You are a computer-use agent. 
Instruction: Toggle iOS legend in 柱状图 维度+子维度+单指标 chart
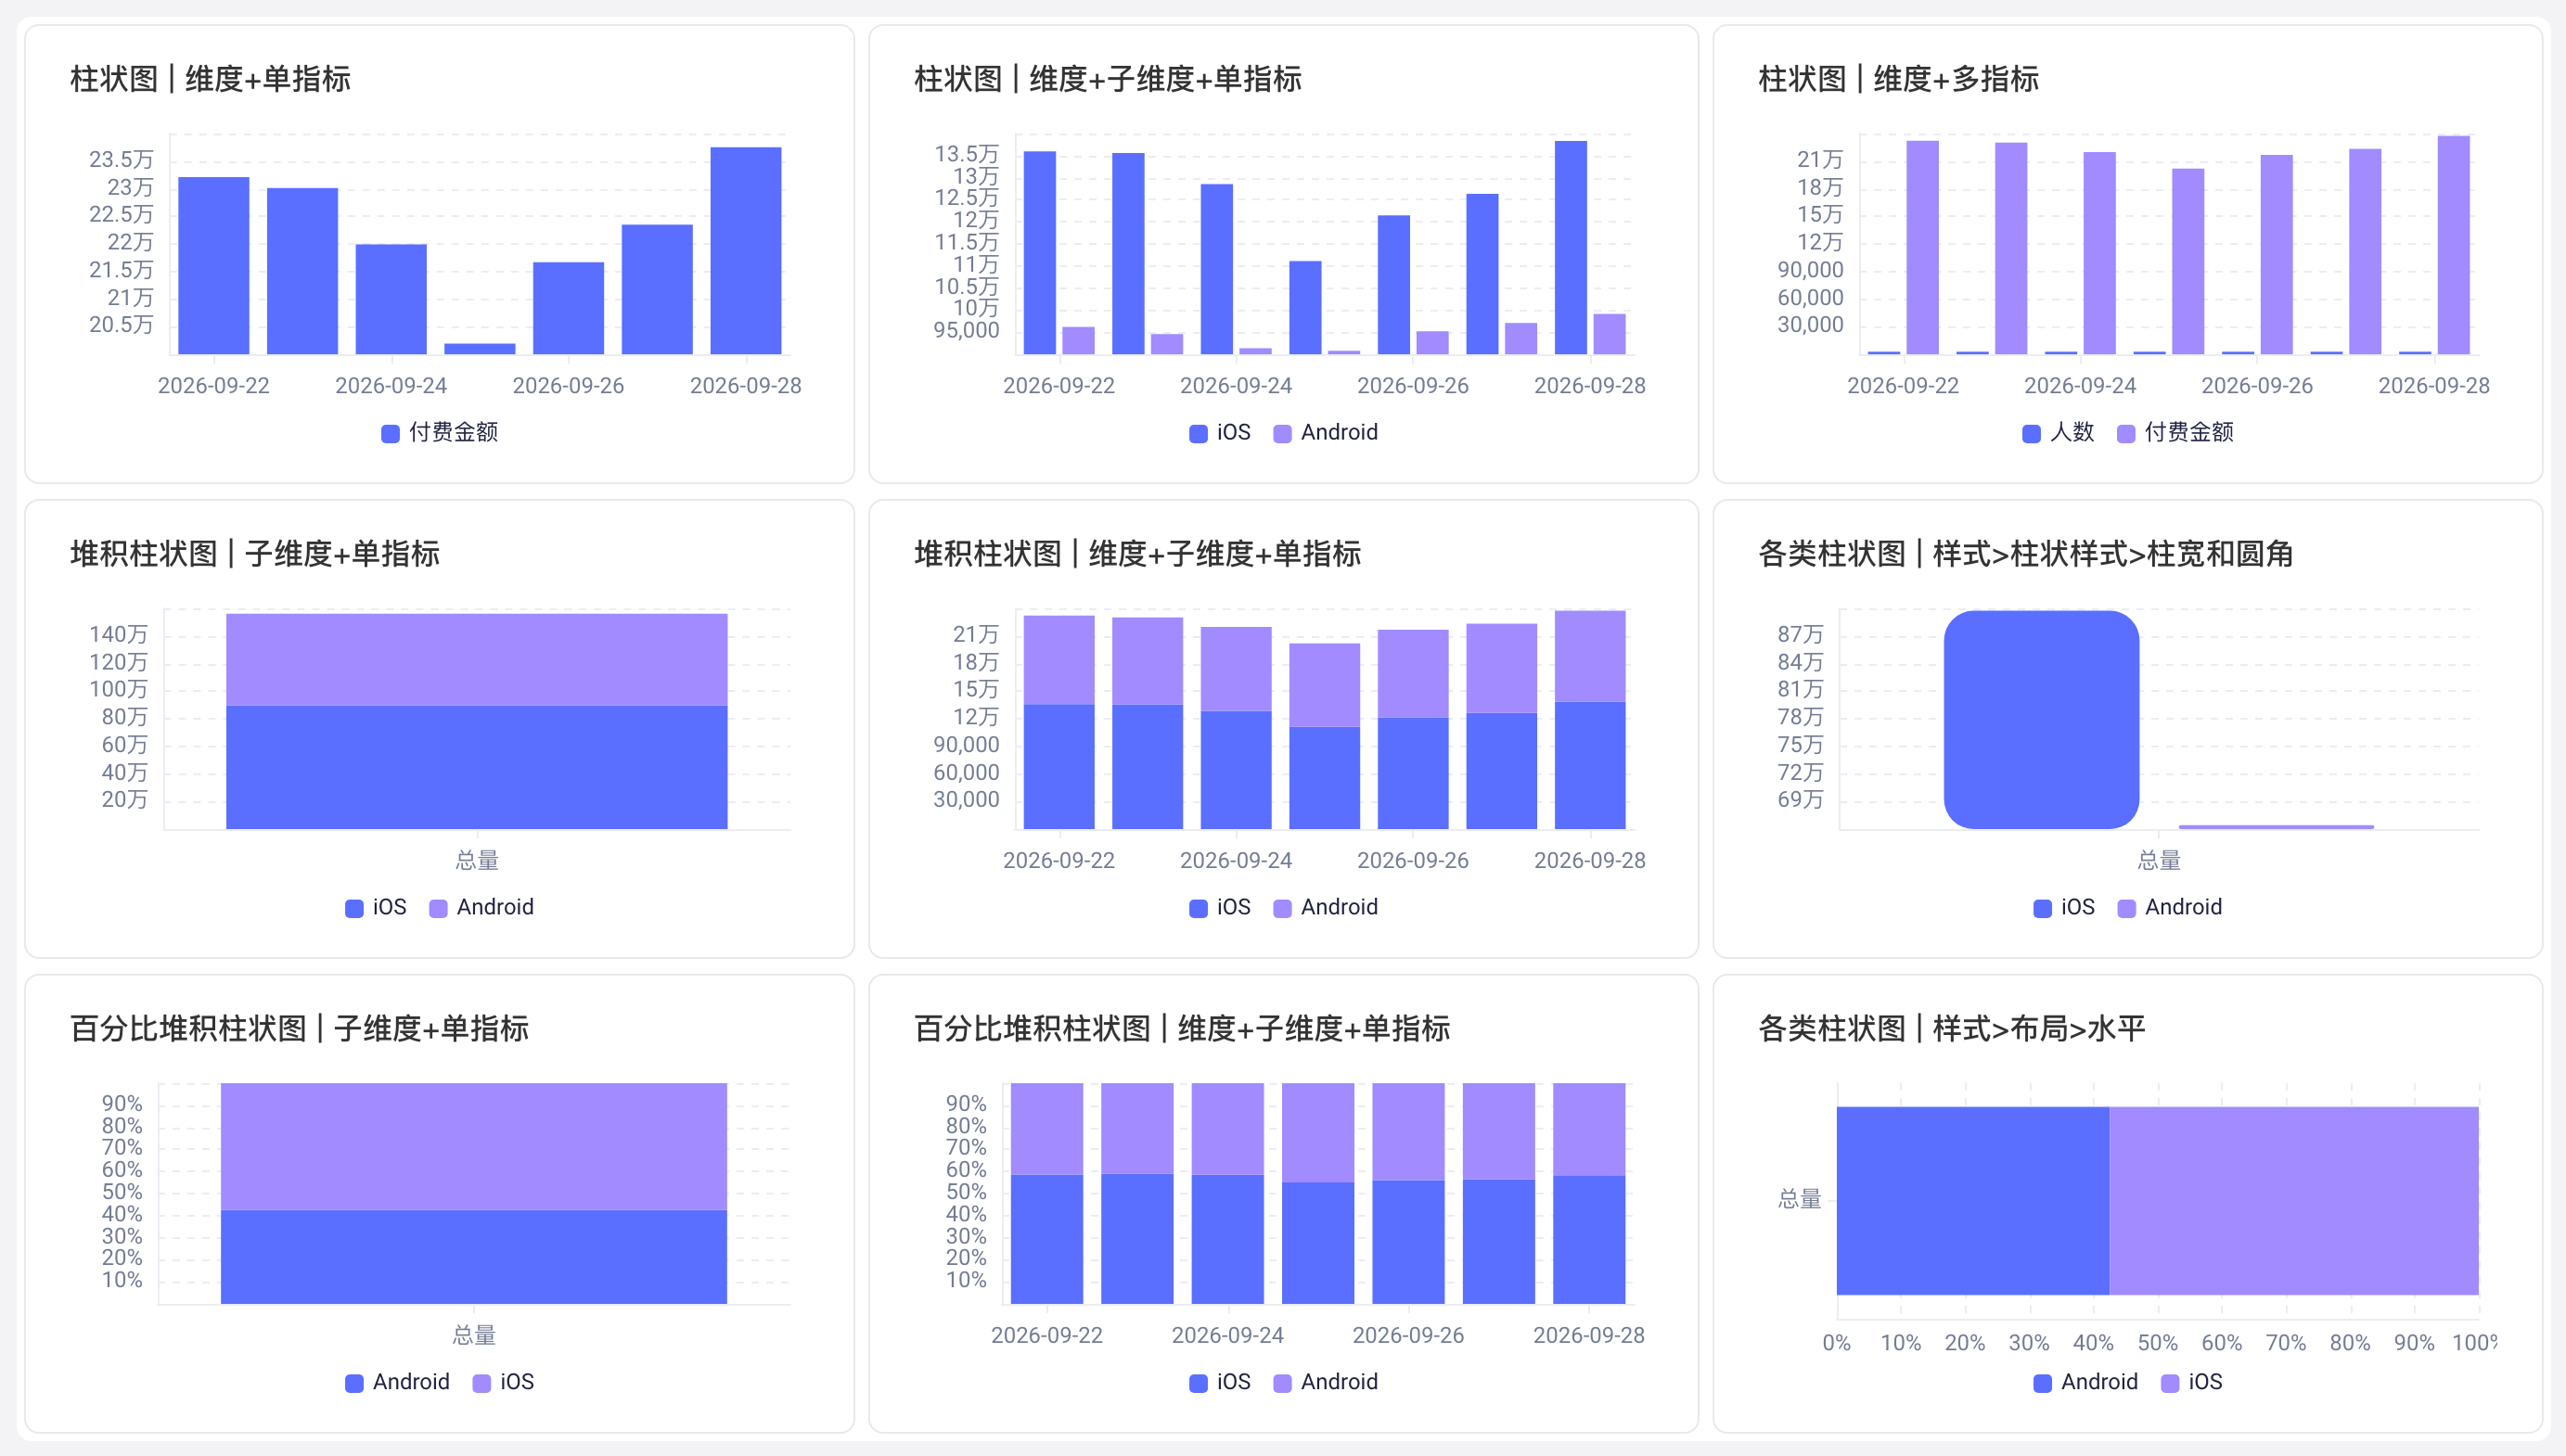(x=1220, y=432)
